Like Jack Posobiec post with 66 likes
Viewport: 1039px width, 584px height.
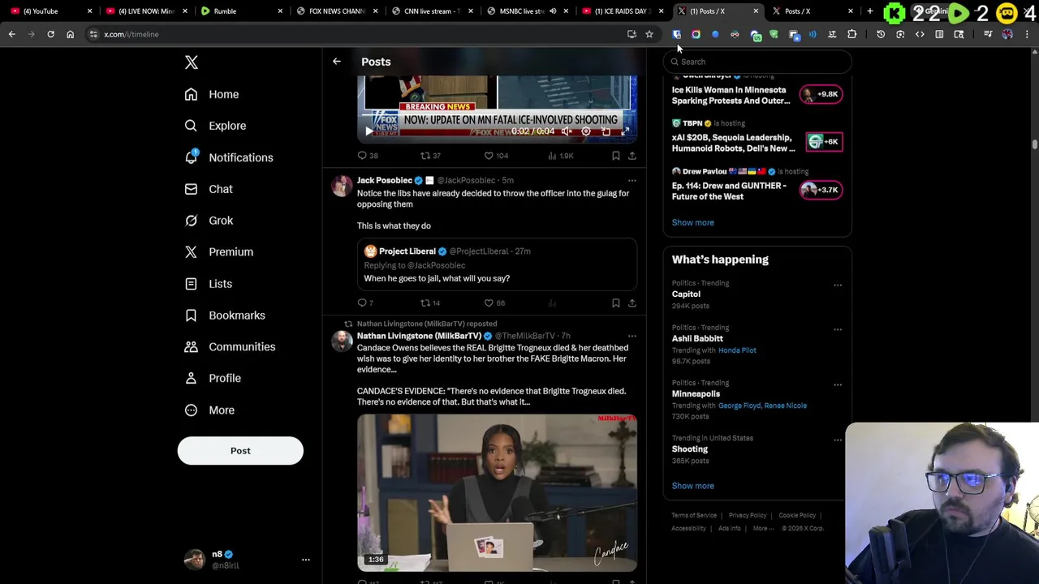pyautogui.click(x=494, y=303)
